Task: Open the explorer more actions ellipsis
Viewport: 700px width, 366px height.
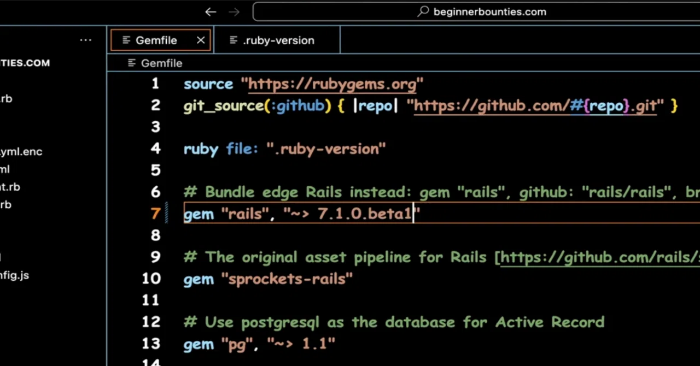Action: tap(86, 40)
